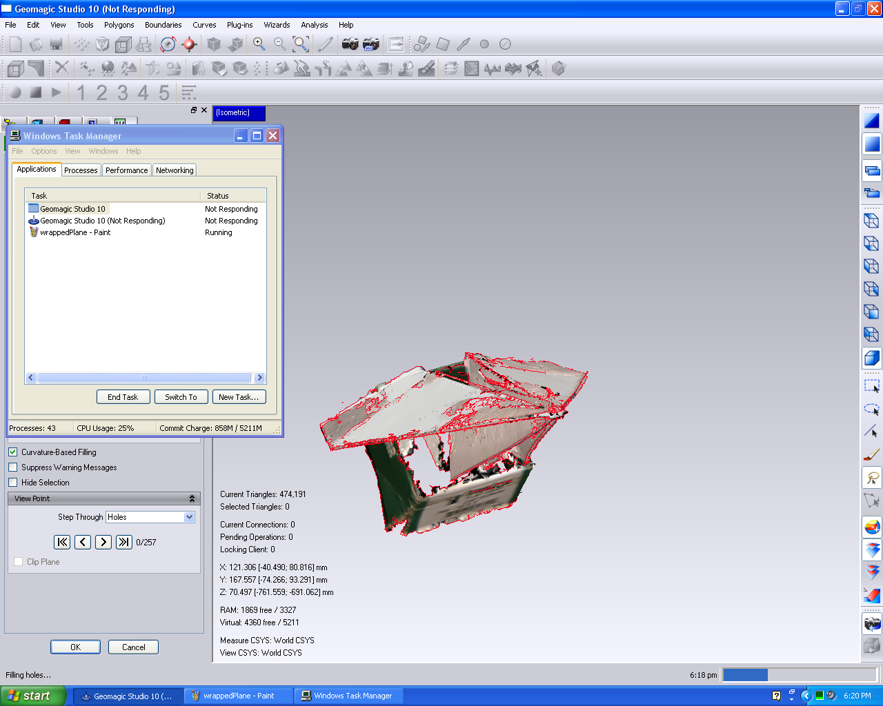Click the crossed tools icon on second toolbar
The image size is (883, 706).
pos(62,68)
